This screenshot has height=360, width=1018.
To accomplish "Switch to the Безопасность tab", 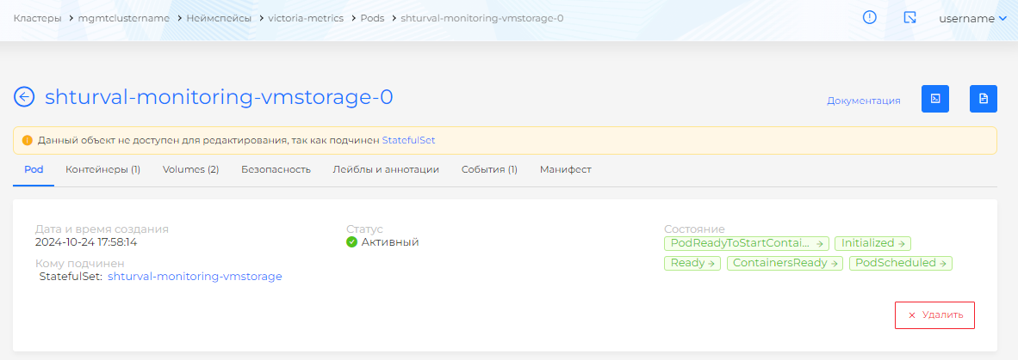I will pos(276,169).
